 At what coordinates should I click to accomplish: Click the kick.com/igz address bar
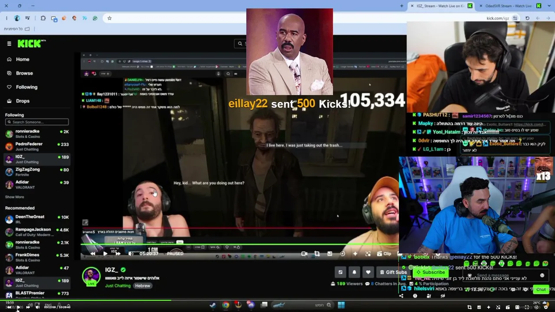coord(498,18)
